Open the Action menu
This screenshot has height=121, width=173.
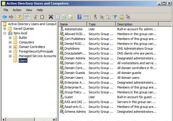(x=17, y=10)
